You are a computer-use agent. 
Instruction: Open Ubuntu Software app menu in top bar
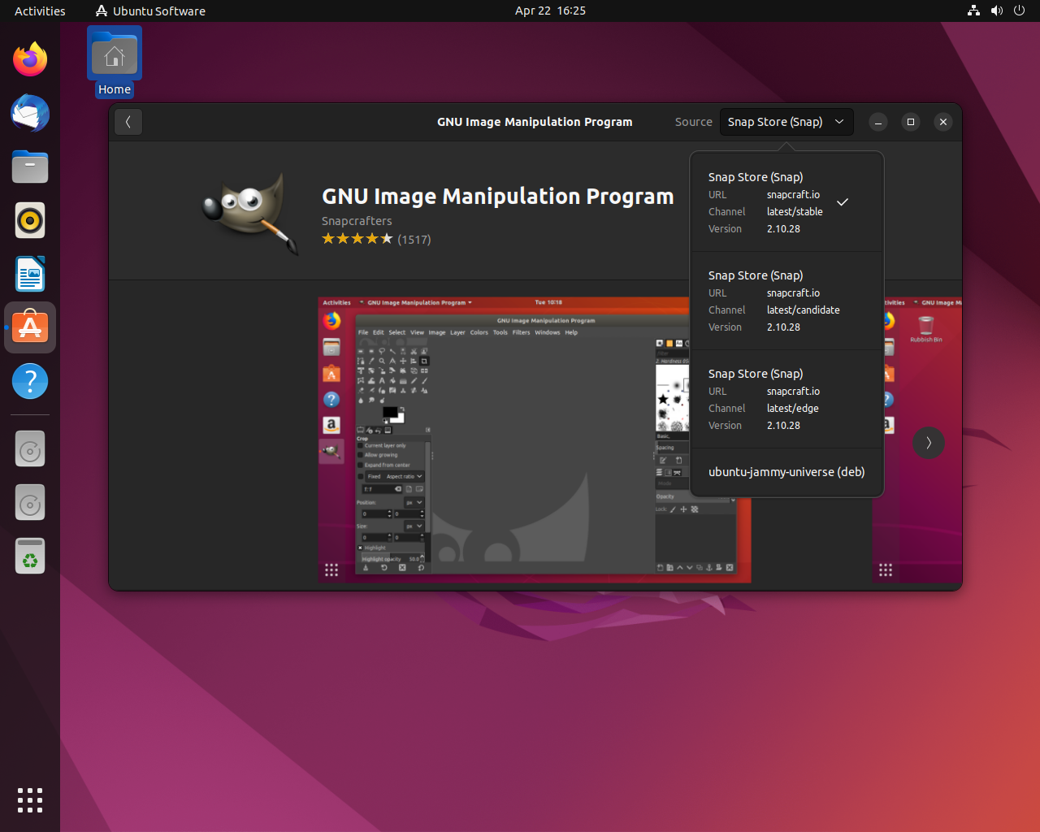150,11
